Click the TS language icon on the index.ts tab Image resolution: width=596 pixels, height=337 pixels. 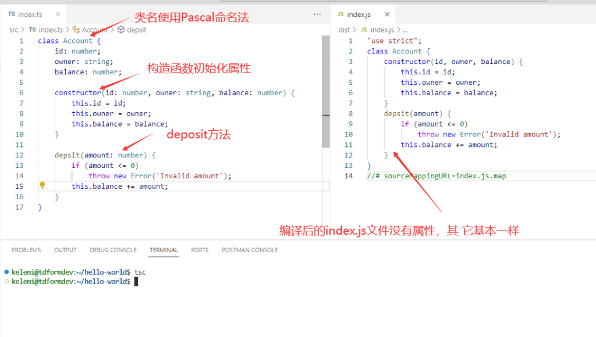click(12, 13)
